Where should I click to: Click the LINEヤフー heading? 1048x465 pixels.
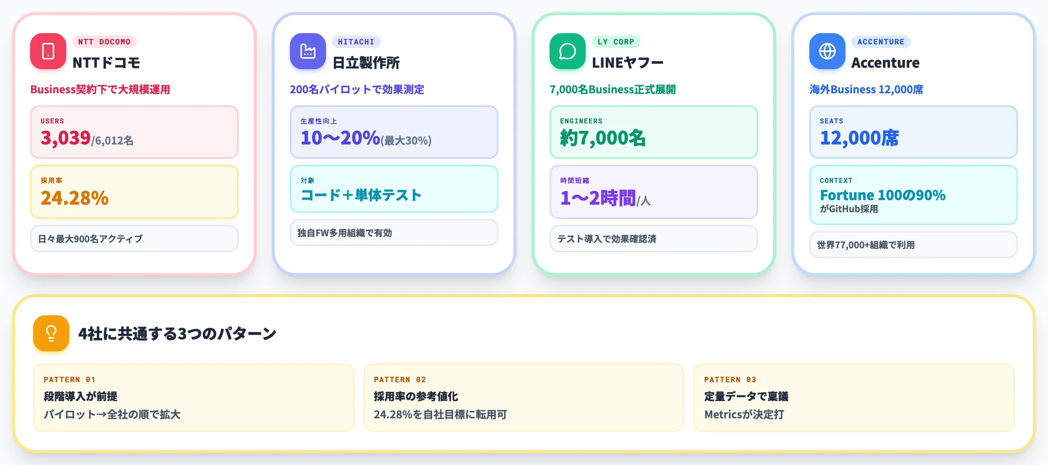[628, 62]
